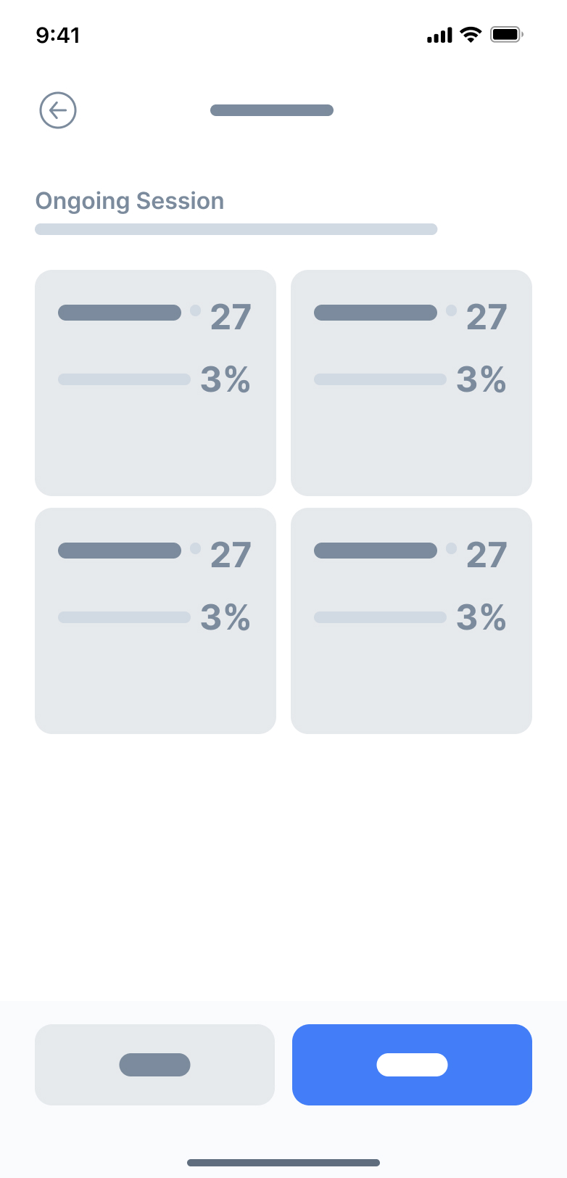Click the small dot in bottom-left card
The height and width of the screenshot is (1178, 567).
click(195, 548)
